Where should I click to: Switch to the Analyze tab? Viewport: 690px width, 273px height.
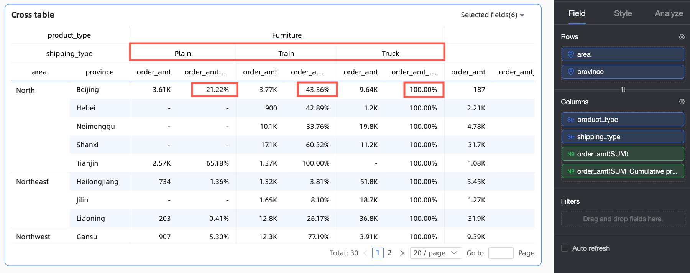pos(669,13)
